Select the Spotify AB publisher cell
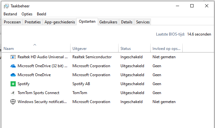Screen dimensions: 215x128 [81, 84]
